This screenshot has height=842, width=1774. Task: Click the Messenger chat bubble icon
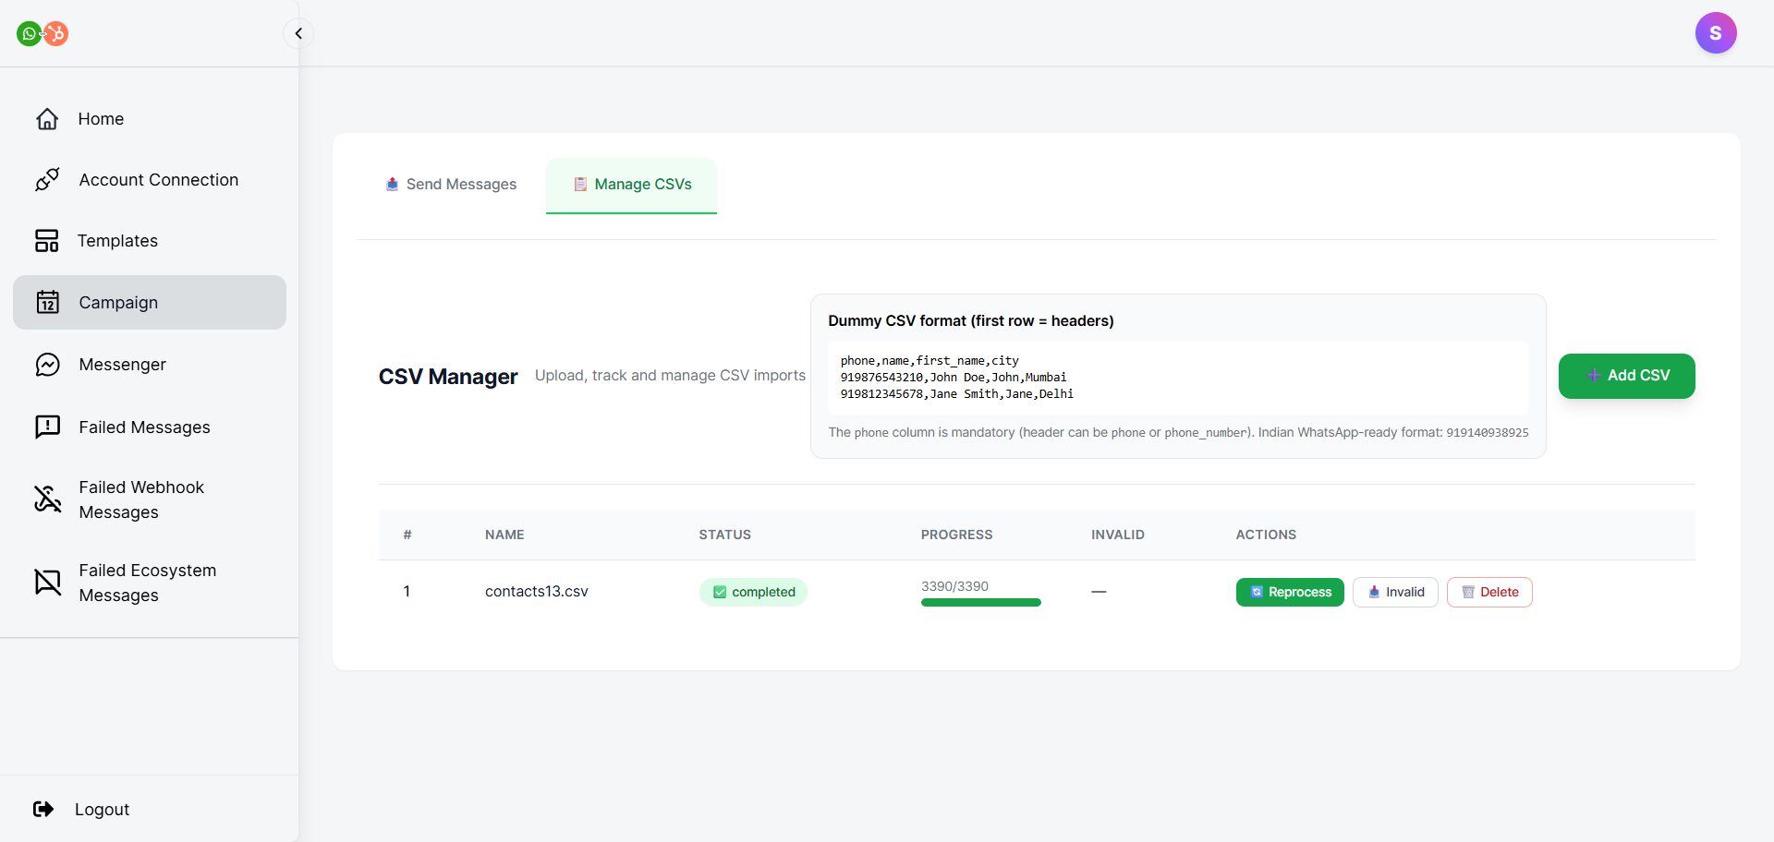click(x=47, y=365)
